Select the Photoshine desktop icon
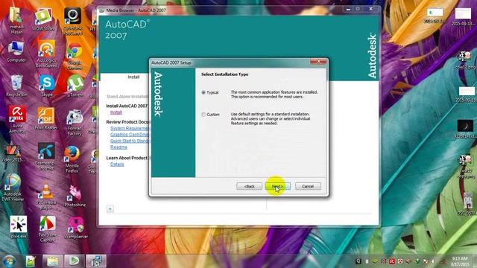 (x=75, y=197)
